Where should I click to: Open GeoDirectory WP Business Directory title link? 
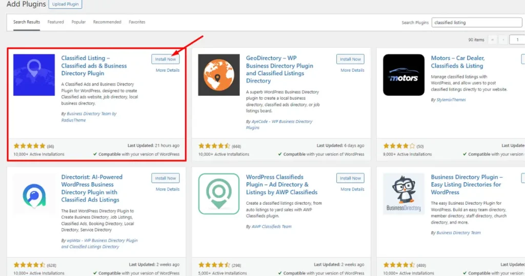tap(279, 69)
